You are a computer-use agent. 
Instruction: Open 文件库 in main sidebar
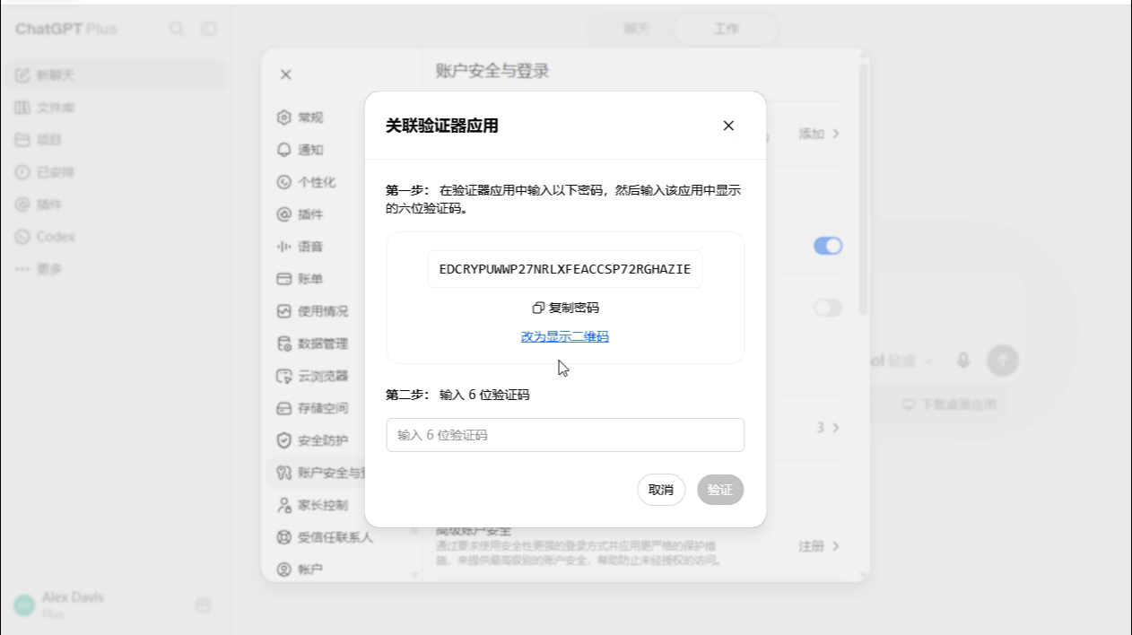[115, 108]
